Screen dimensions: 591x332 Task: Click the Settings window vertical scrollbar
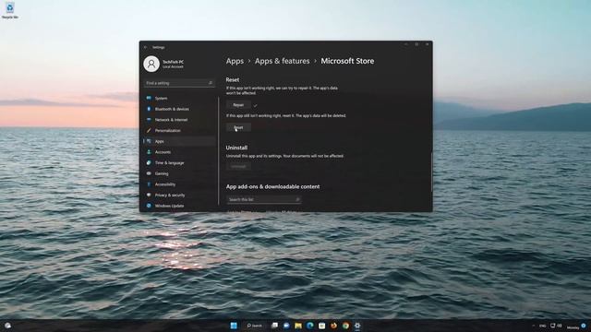pos(431,172)
